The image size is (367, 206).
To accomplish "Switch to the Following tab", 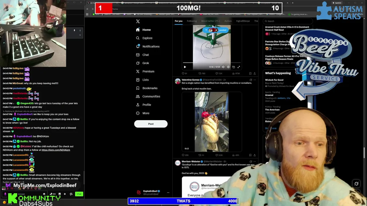I will tap(192, 21).
